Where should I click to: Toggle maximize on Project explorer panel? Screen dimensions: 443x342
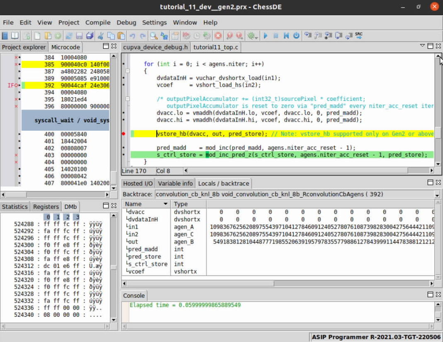click(x=106, y=46)
